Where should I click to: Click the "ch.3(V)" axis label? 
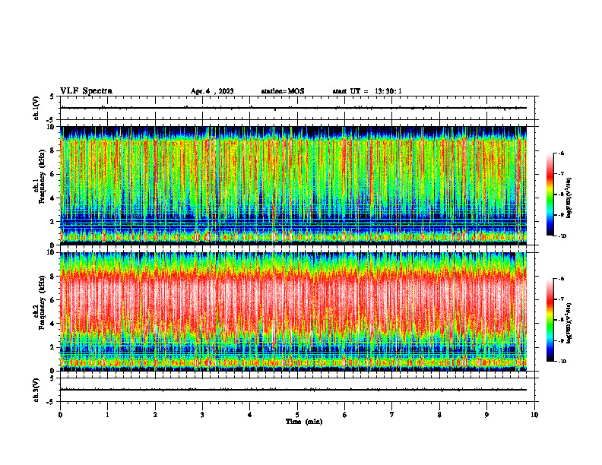coord(36,390)
